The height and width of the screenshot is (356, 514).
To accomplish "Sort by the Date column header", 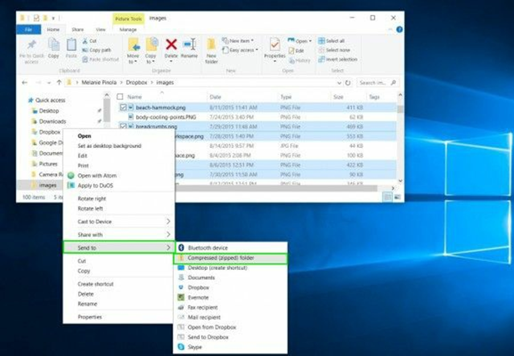I will 215,97.
